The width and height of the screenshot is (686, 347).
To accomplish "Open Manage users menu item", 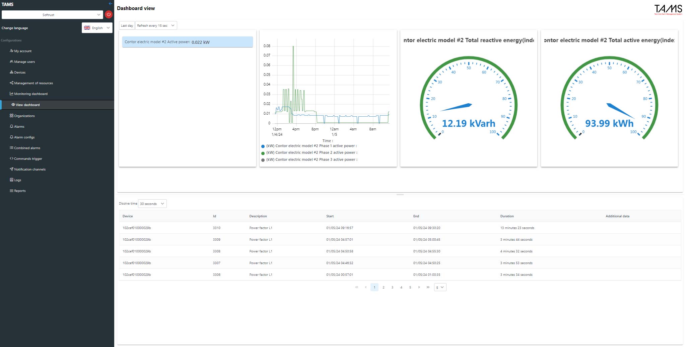I will (24, 62).
